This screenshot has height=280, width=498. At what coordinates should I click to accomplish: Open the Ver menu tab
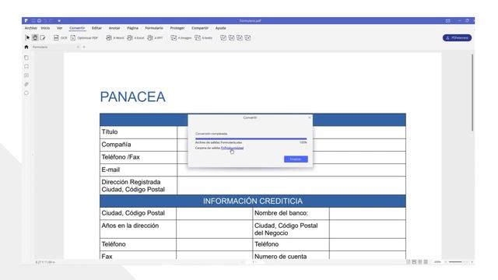59,28
